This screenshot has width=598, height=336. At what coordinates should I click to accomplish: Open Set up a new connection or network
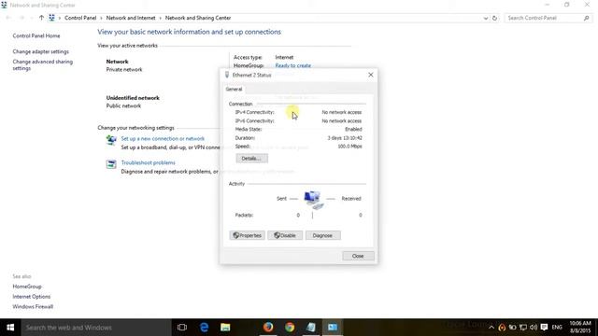point(163,139)
